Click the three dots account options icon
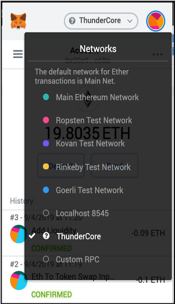Viewport: 175px width, 304px height. tap(157, 55)
